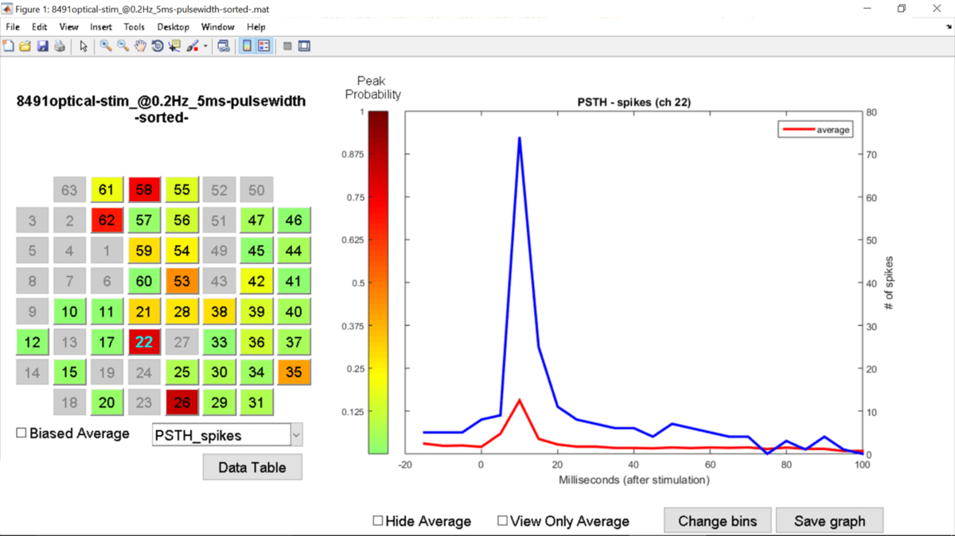Open the View menu
This screenshot has height=536, width=955.
[x=69, y=26]
